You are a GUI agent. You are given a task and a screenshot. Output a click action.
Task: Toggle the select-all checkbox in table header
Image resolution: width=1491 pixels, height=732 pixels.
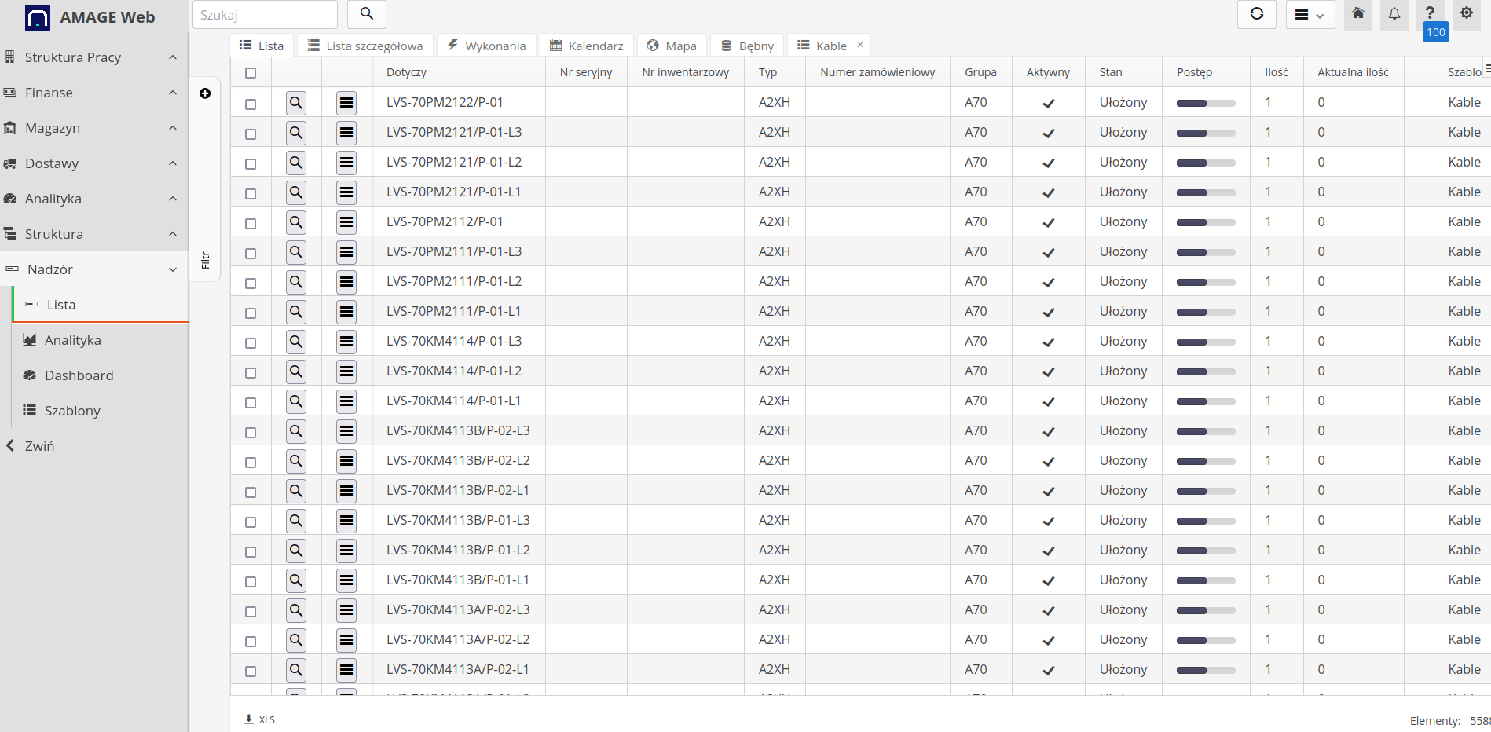point(251,72)
